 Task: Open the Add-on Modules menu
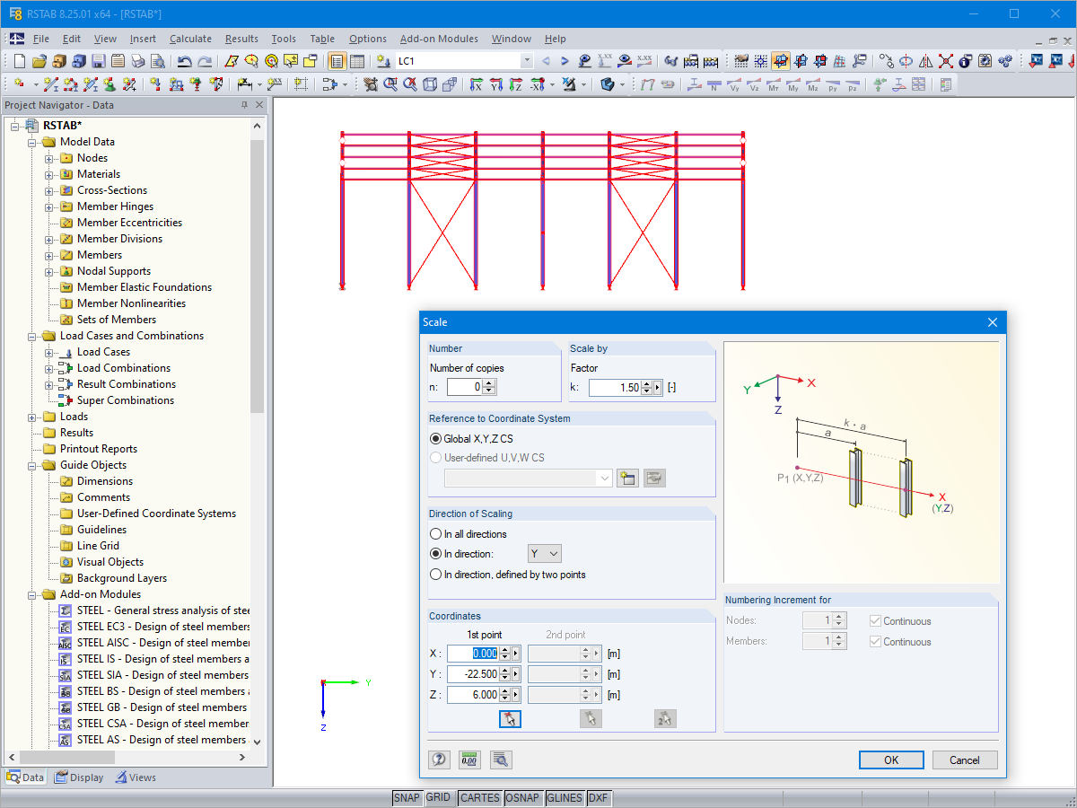[x=439, y=39]
